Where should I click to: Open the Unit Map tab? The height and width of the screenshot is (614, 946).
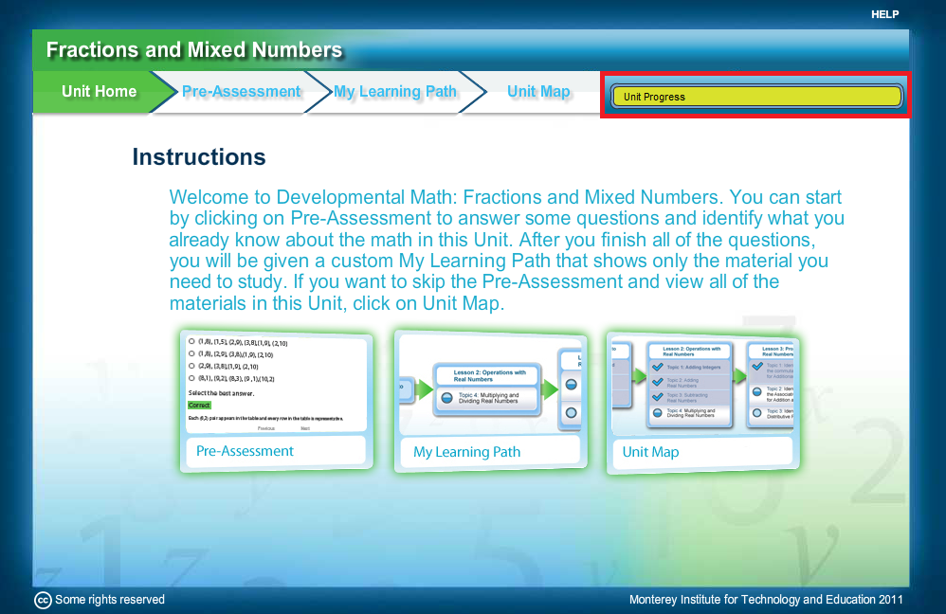coord(538,91)
